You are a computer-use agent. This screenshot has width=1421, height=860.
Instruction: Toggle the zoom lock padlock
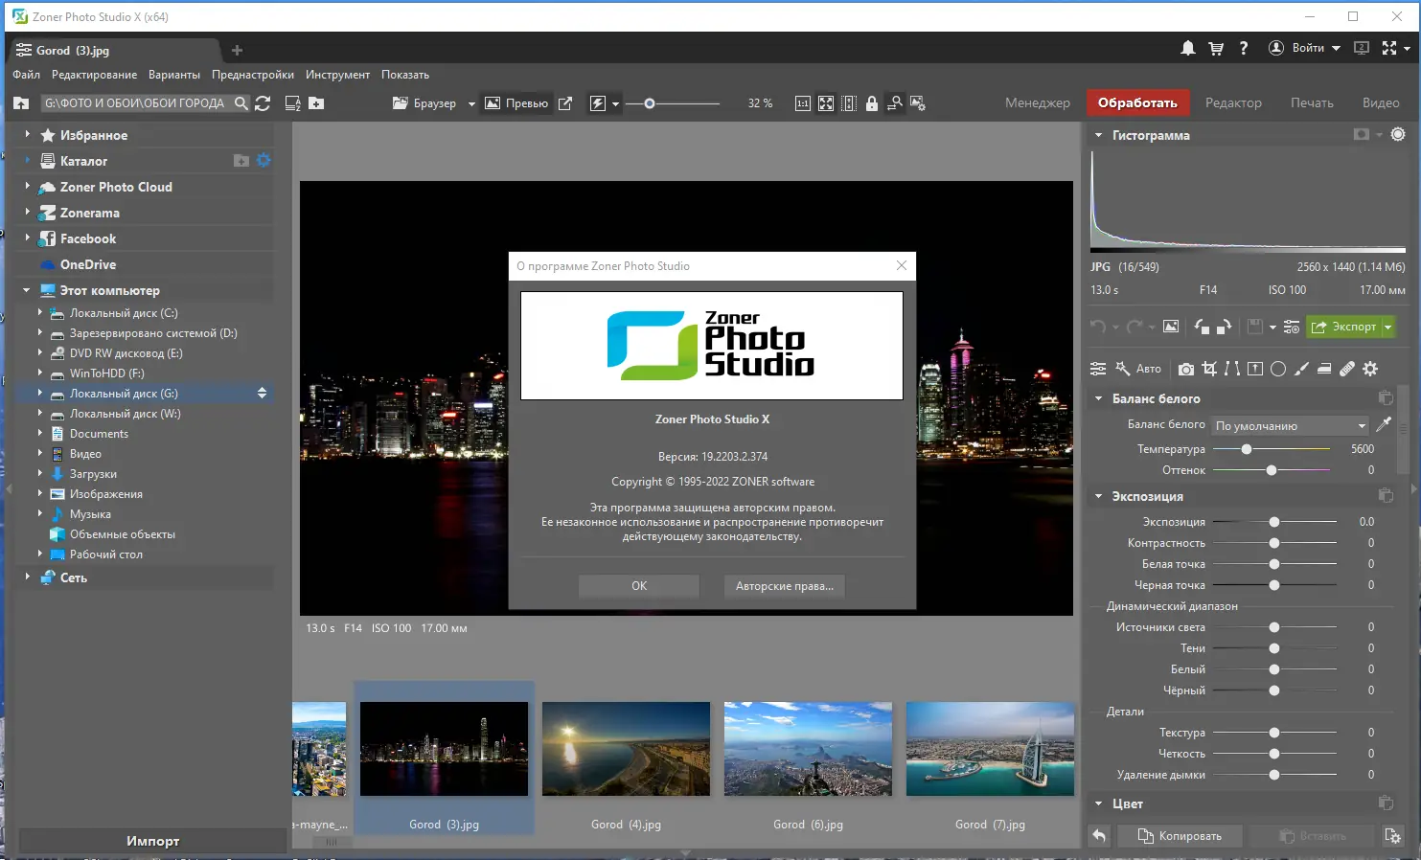coord(871,103)
